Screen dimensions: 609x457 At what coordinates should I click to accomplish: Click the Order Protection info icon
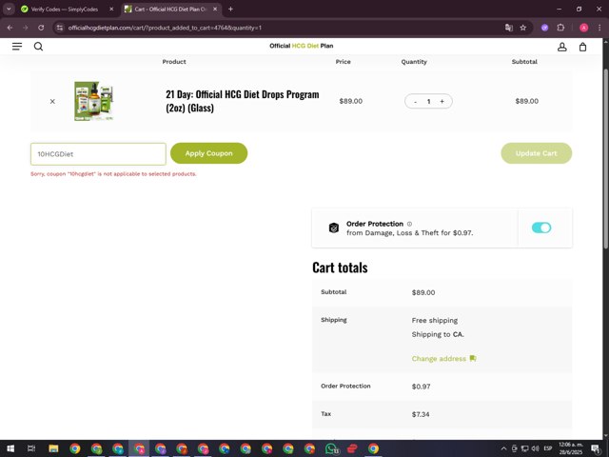409,224
